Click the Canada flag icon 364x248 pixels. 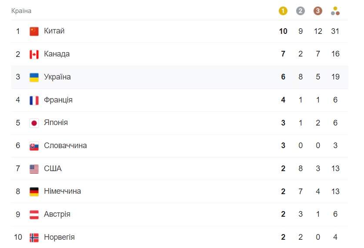(34, 54)
